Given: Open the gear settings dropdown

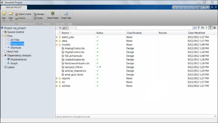Looking at the screenshot, I should pos(215,28).
